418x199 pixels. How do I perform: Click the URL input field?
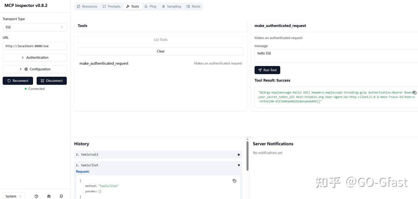(x=35, y=46)
